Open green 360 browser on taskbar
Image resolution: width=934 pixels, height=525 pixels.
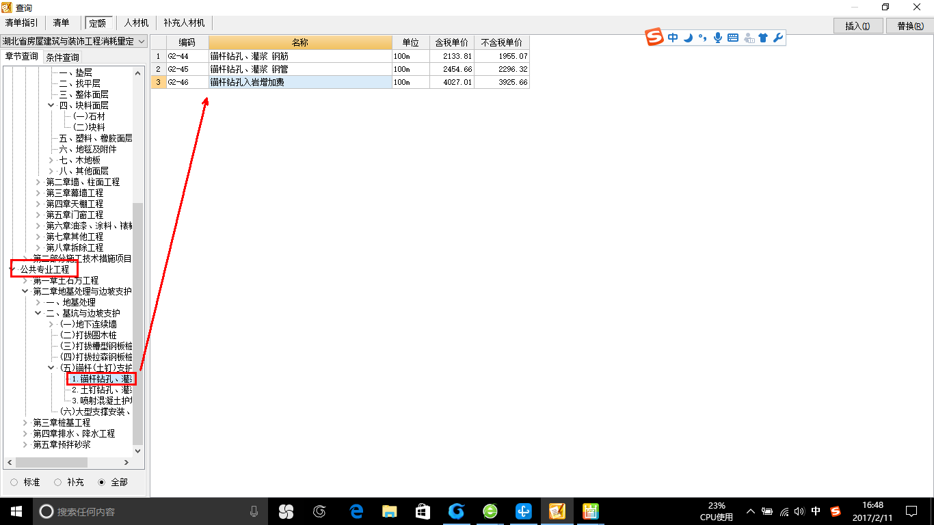tap(490, 511)
